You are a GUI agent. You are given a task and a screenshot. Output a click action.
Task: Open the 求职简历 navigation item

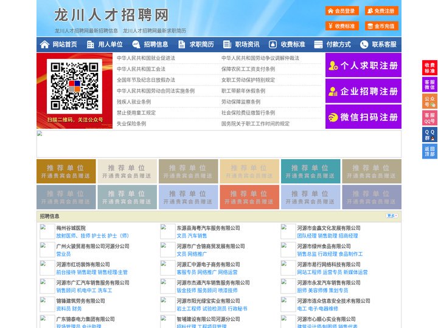click(x=202, y=44)
